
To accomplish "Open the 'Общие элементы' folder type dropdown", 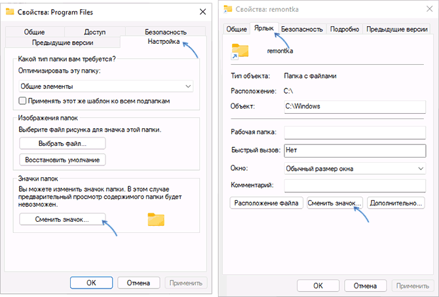I will (105, 86).
